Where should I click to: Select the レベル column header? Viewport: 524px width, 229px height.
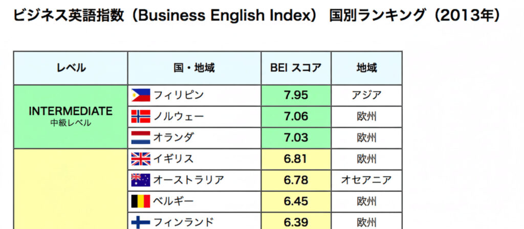[71, 68]
